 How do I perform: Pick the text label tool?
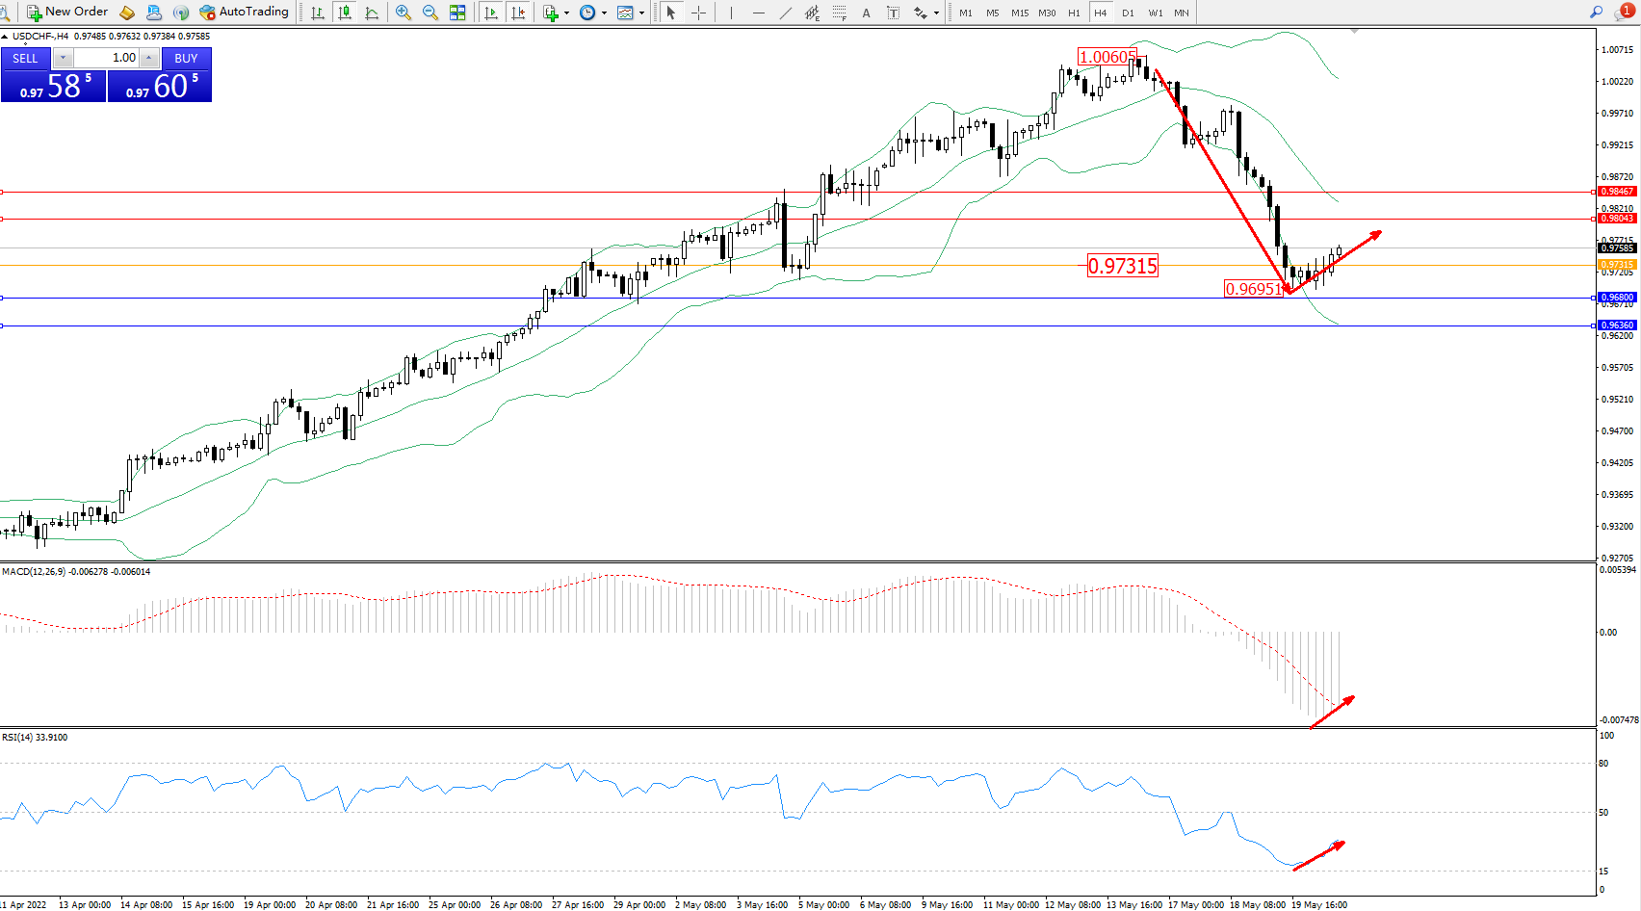(x=866, y=13)
